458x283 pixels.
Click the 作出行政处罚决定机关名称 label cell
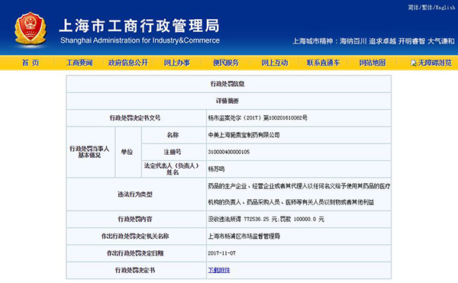136,236
